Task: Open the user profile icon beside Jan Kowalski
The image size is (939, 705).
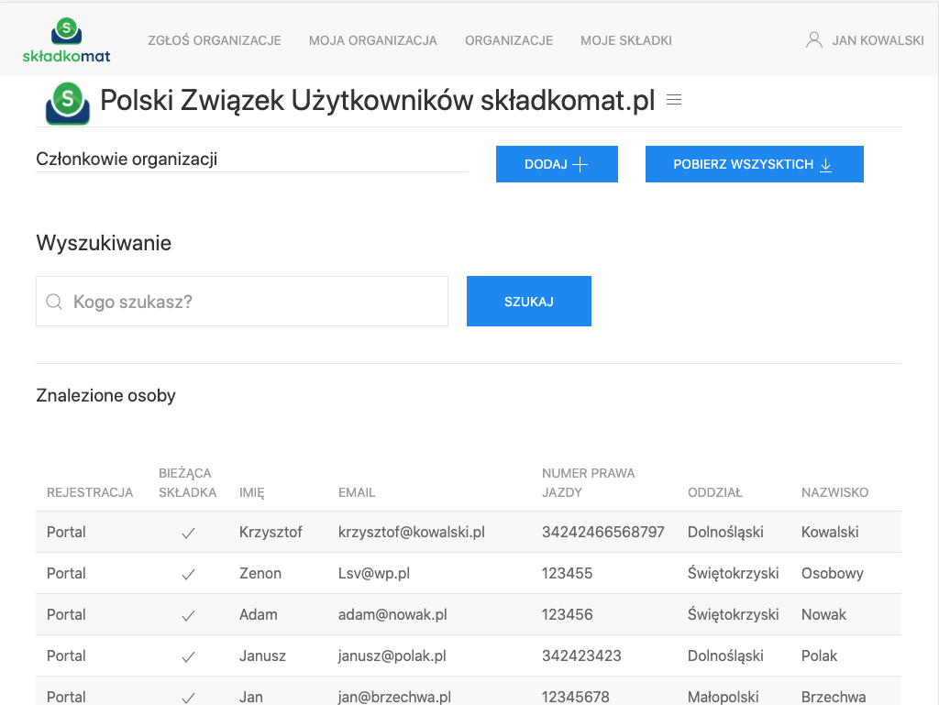Action: click(x=814, y=40)
